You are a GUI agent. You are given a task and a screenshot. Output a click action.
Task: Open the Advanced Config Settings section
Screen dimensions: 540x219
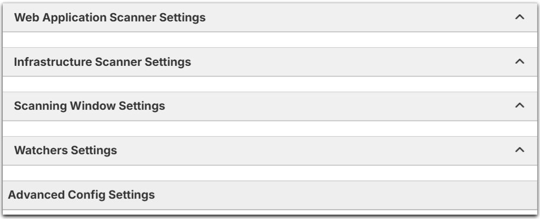[270, 195]
